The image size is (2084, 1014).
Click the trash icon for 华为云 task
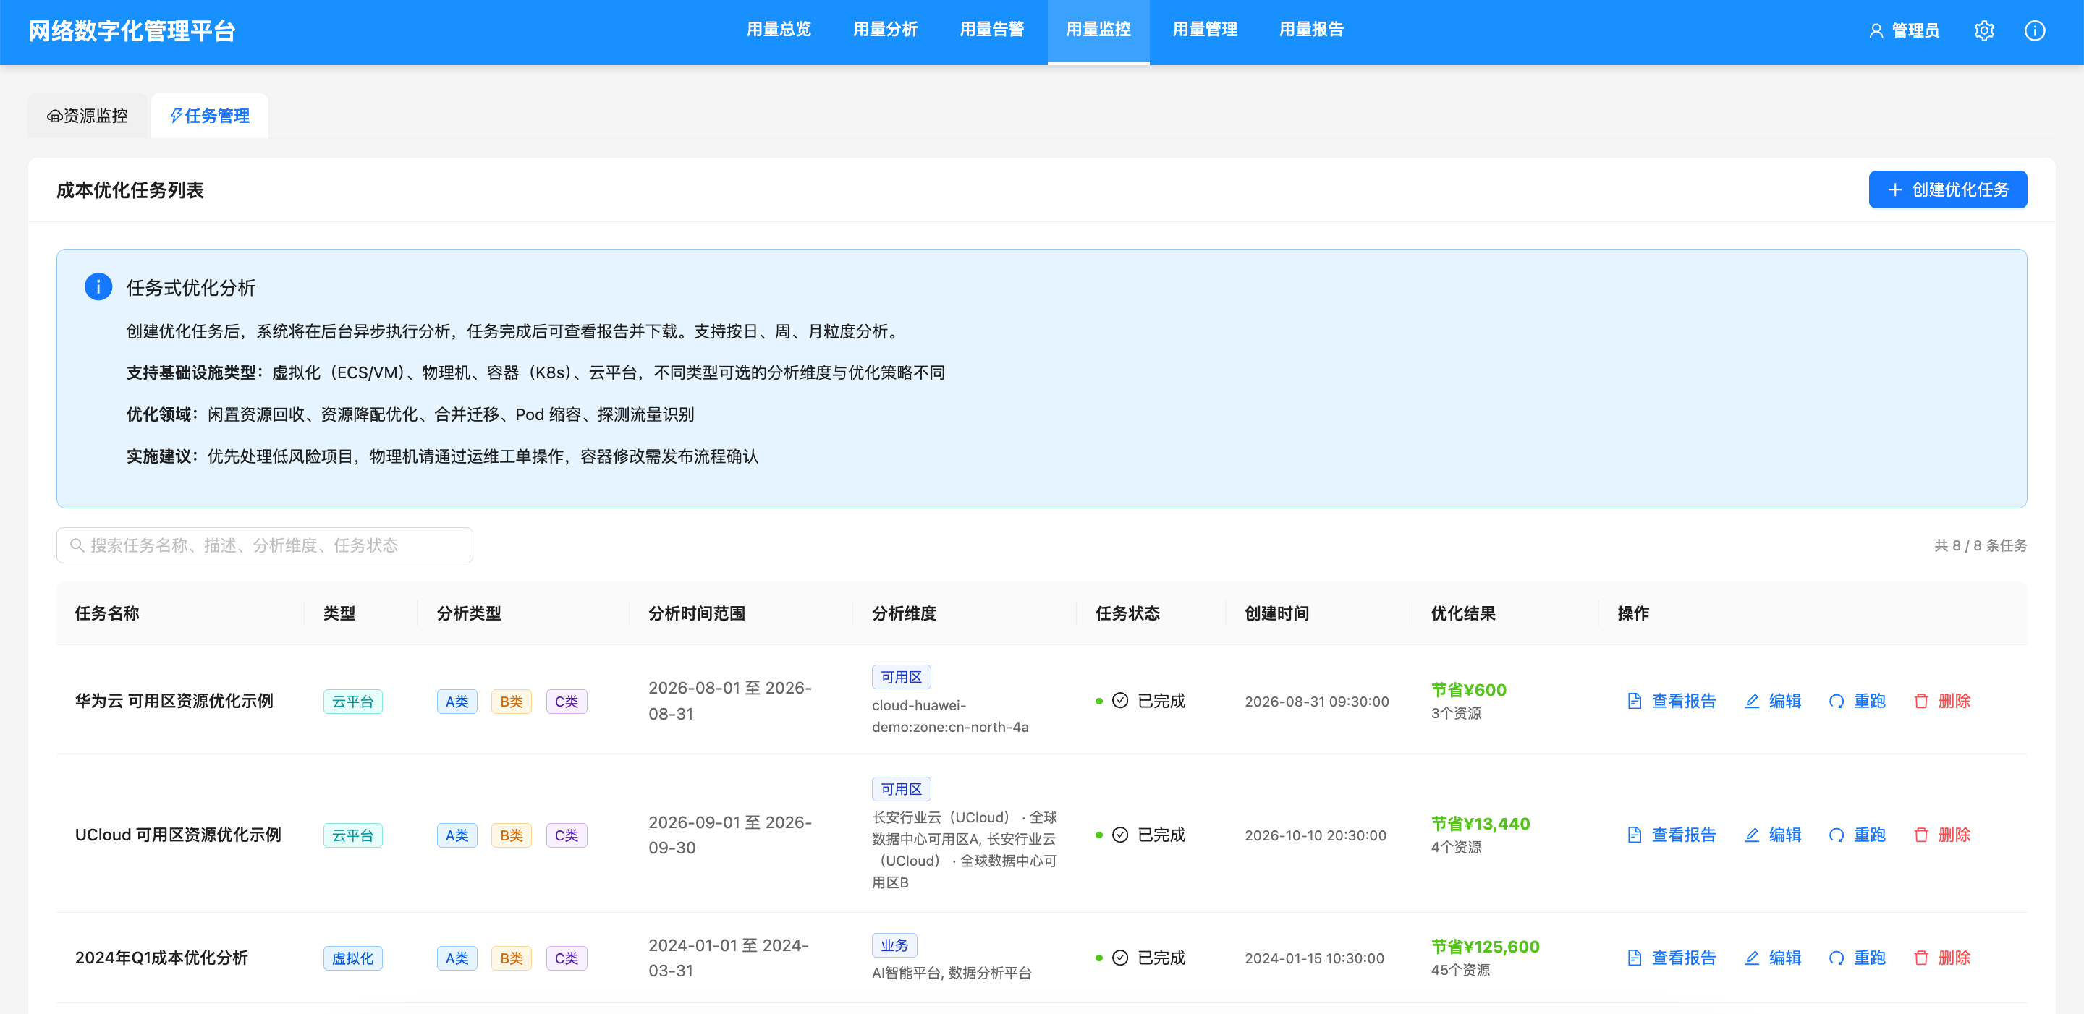point(1921,701)
